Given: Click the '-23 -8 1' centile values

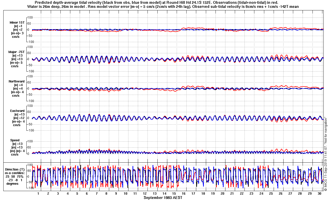Looking at the screenshot, I should (15, 180).
